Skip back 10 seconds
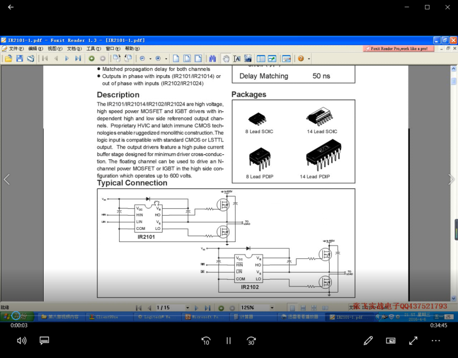 [x=206, y=341]
